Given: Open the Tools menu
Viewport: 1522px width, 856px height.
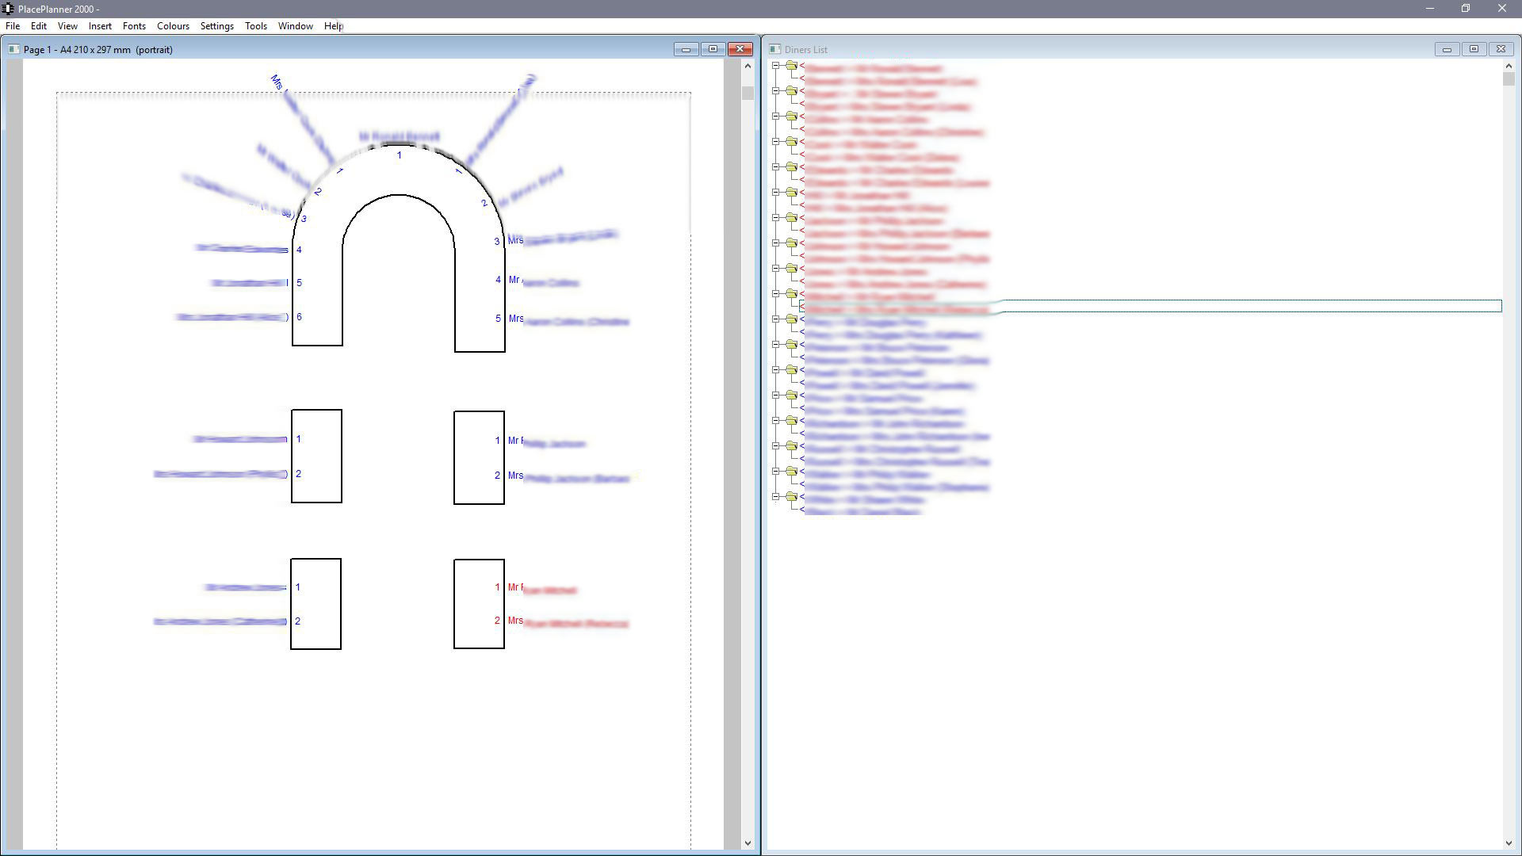Looking at the screenshot, I should (x=255, y=26).
